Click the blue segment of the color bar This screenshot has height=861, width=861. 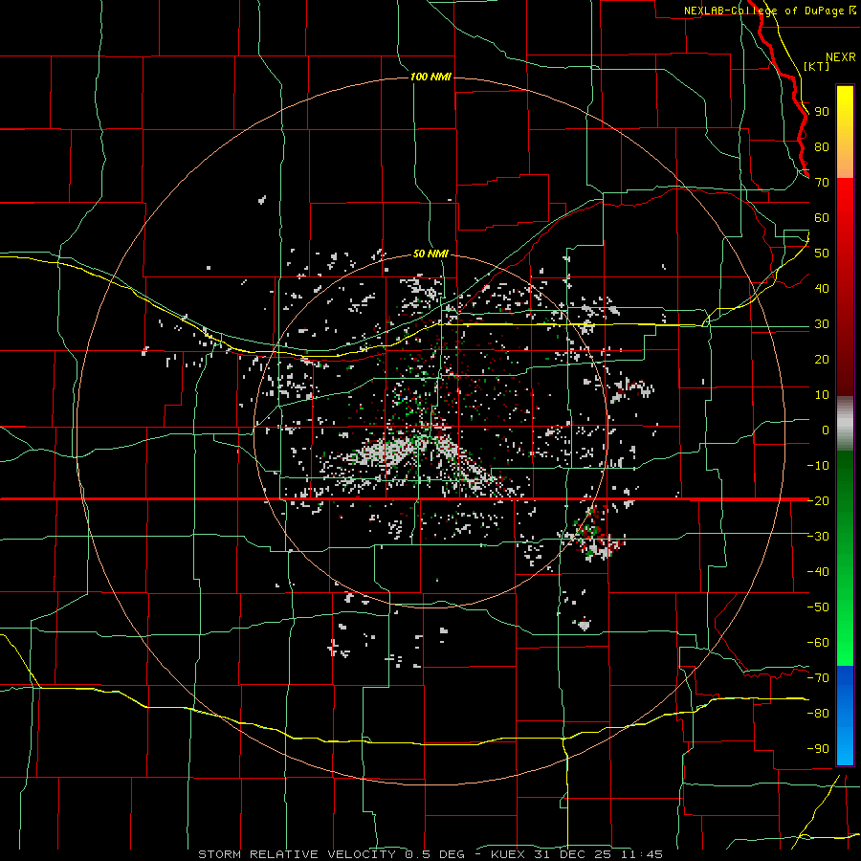[845, 714]
